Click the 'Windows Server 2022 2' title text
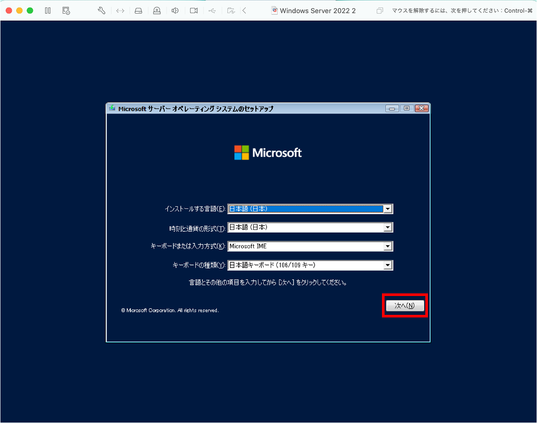This screenshot has height=423, width=537. click(318, 11)
